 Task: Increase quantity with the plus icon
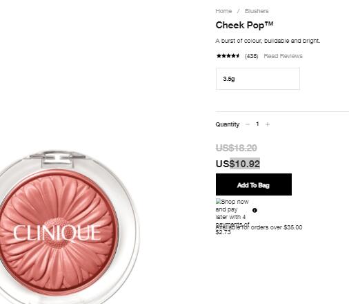click(268, 124)
